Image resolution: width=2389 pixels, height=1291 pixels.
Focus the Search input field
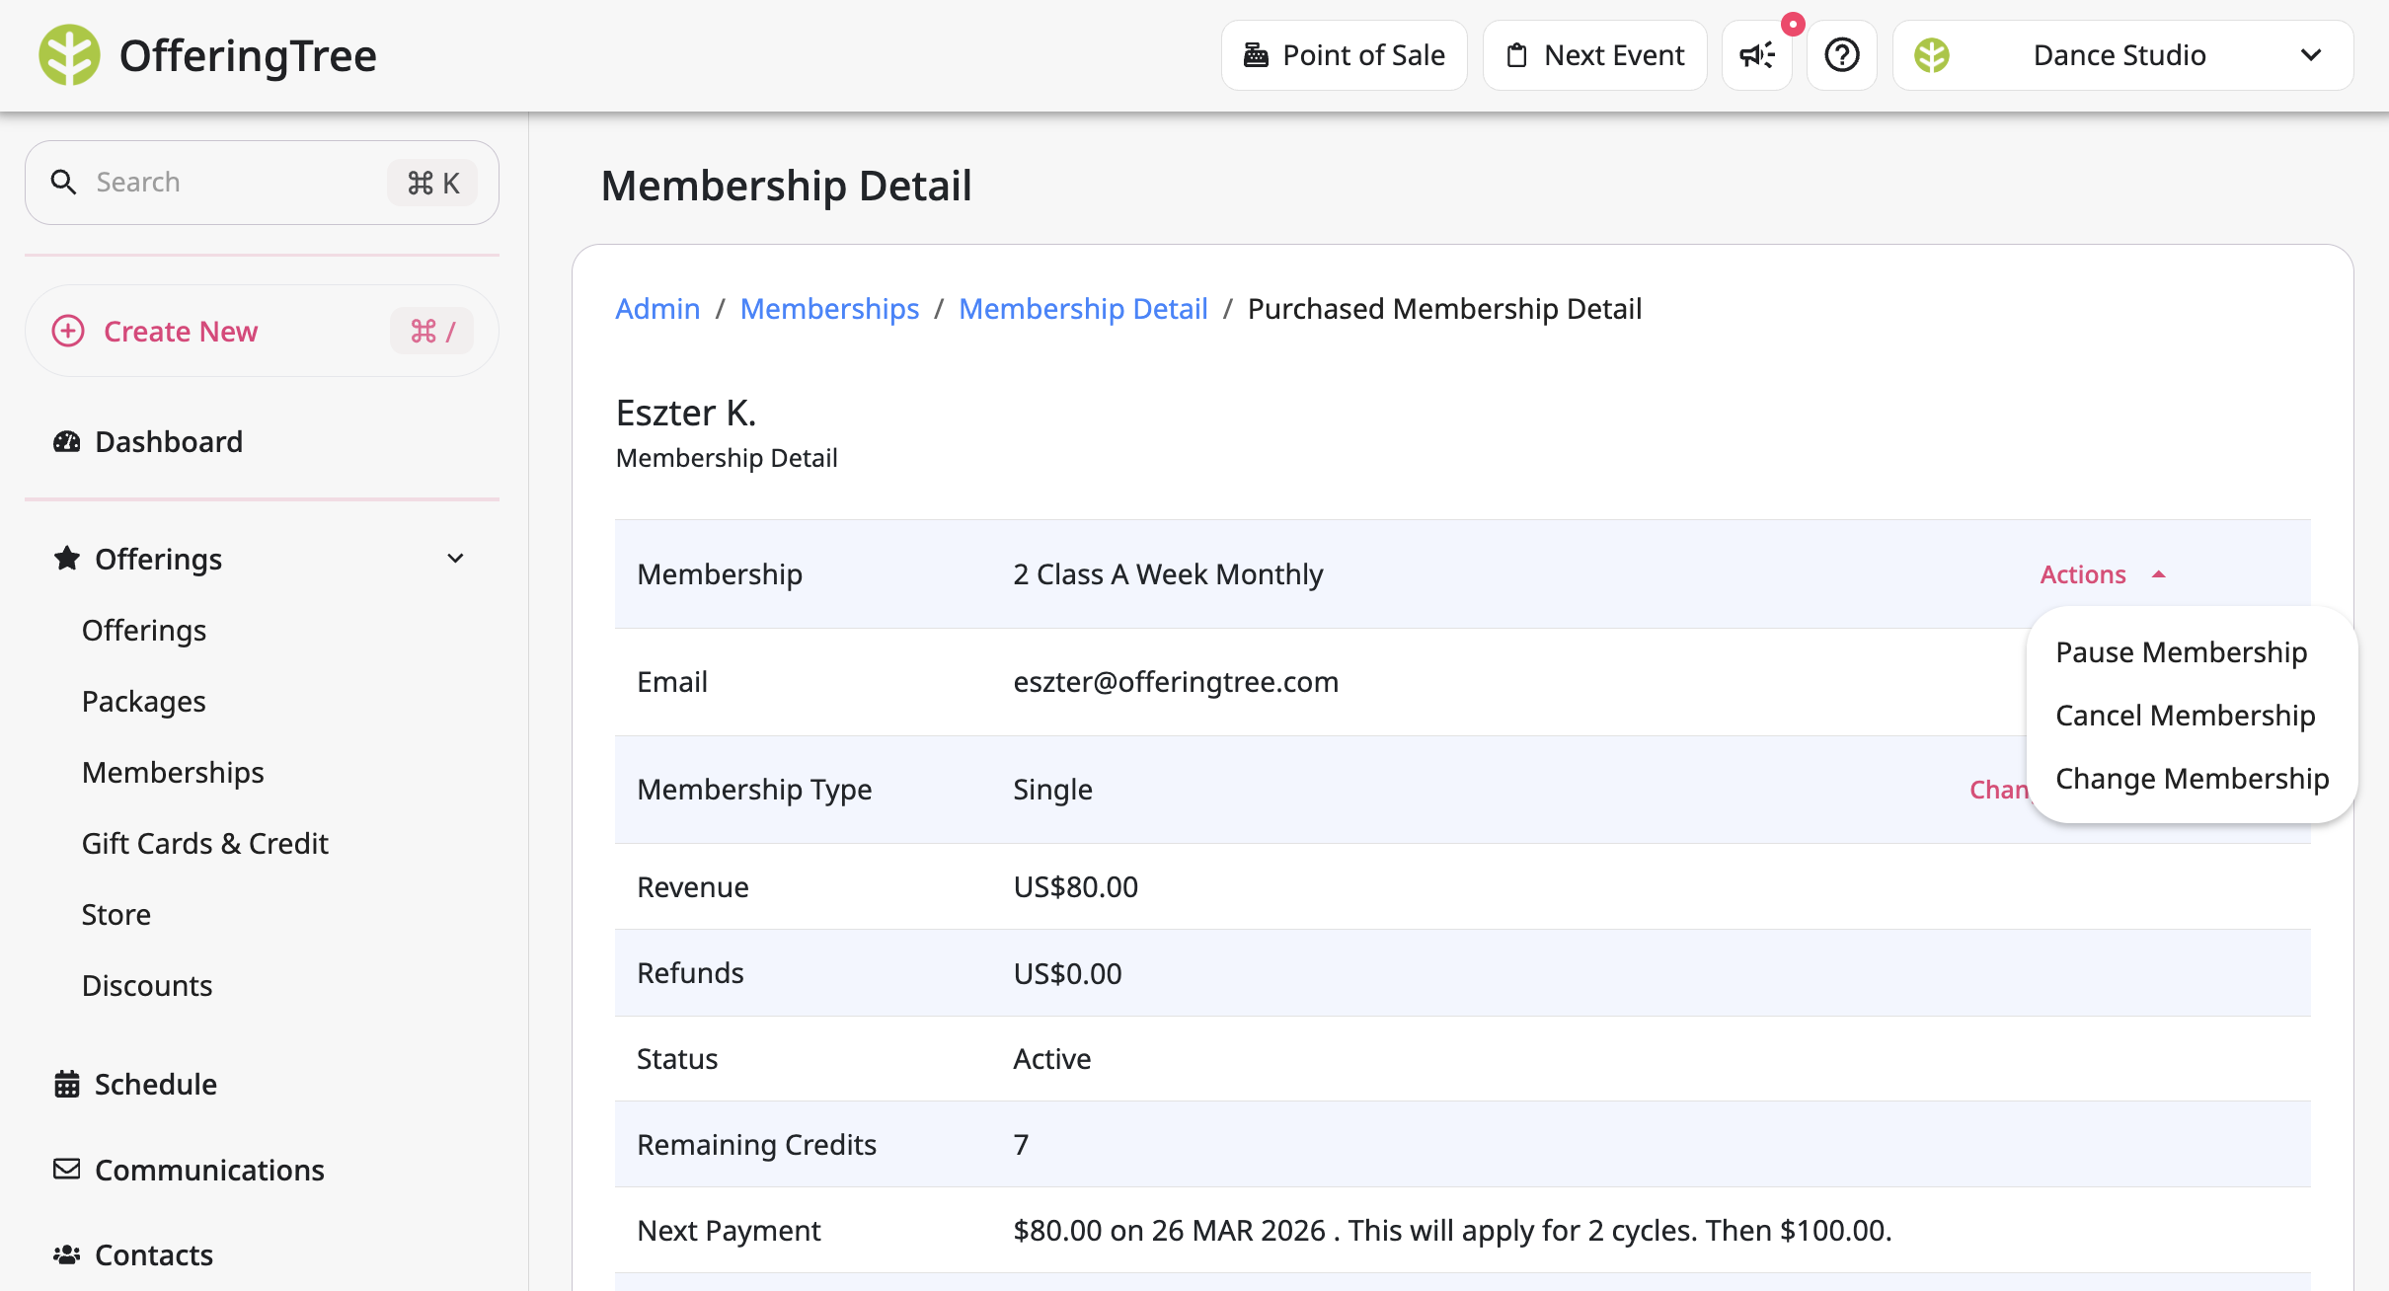tap(262, 183)
